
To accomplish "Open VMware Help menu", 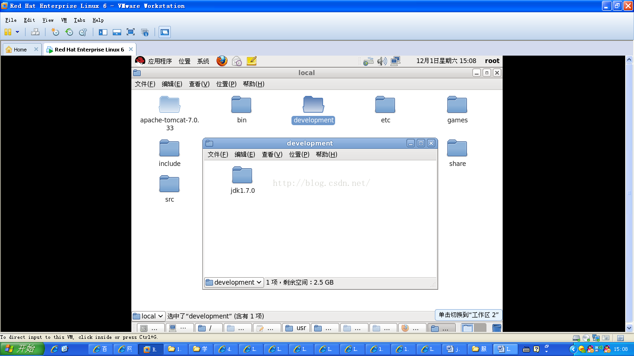I will click(x=98, y=20).
